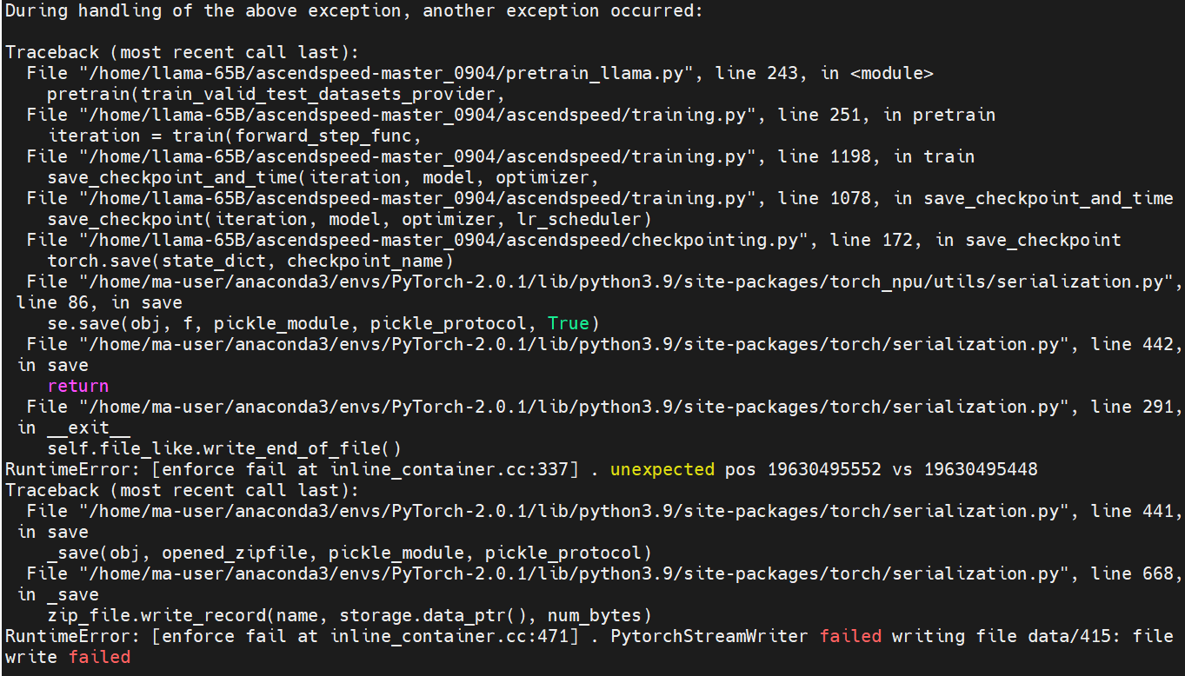Click the green "True" keyword

568,324
